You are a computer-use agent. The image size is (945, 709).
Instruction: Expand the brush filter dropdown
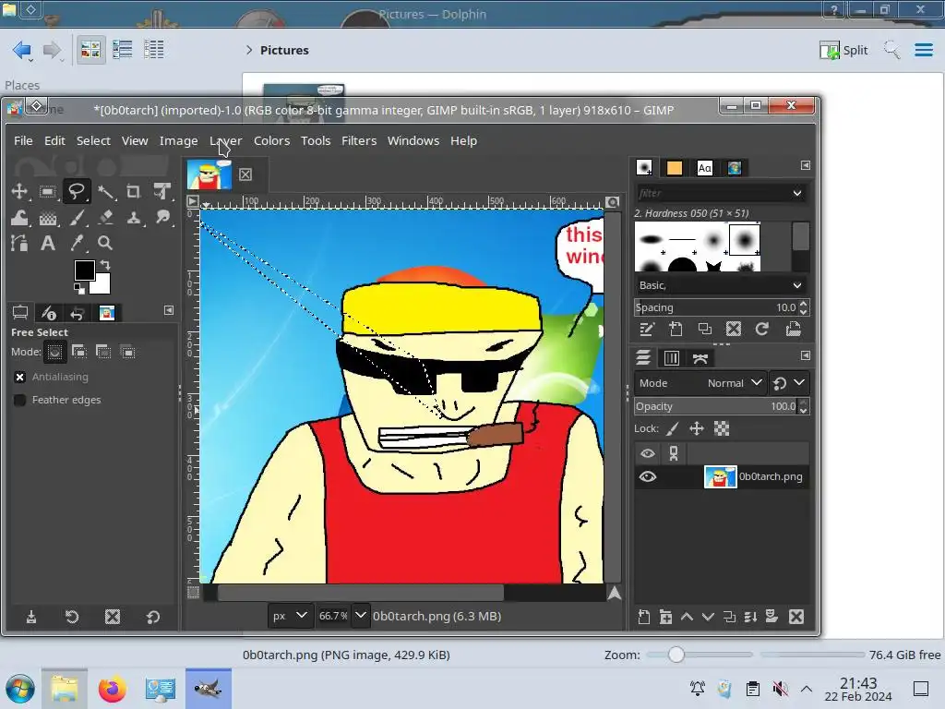[x=797, y=193]
